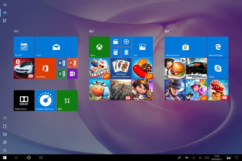Open the Power options button
Viewport: 242px width, 161px height.
[5, 150]
